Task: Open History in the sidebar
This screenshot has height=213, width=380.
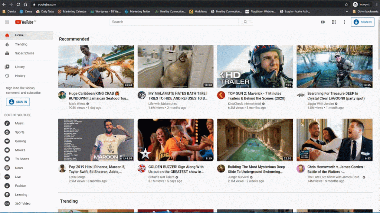Action: [27, 76]
